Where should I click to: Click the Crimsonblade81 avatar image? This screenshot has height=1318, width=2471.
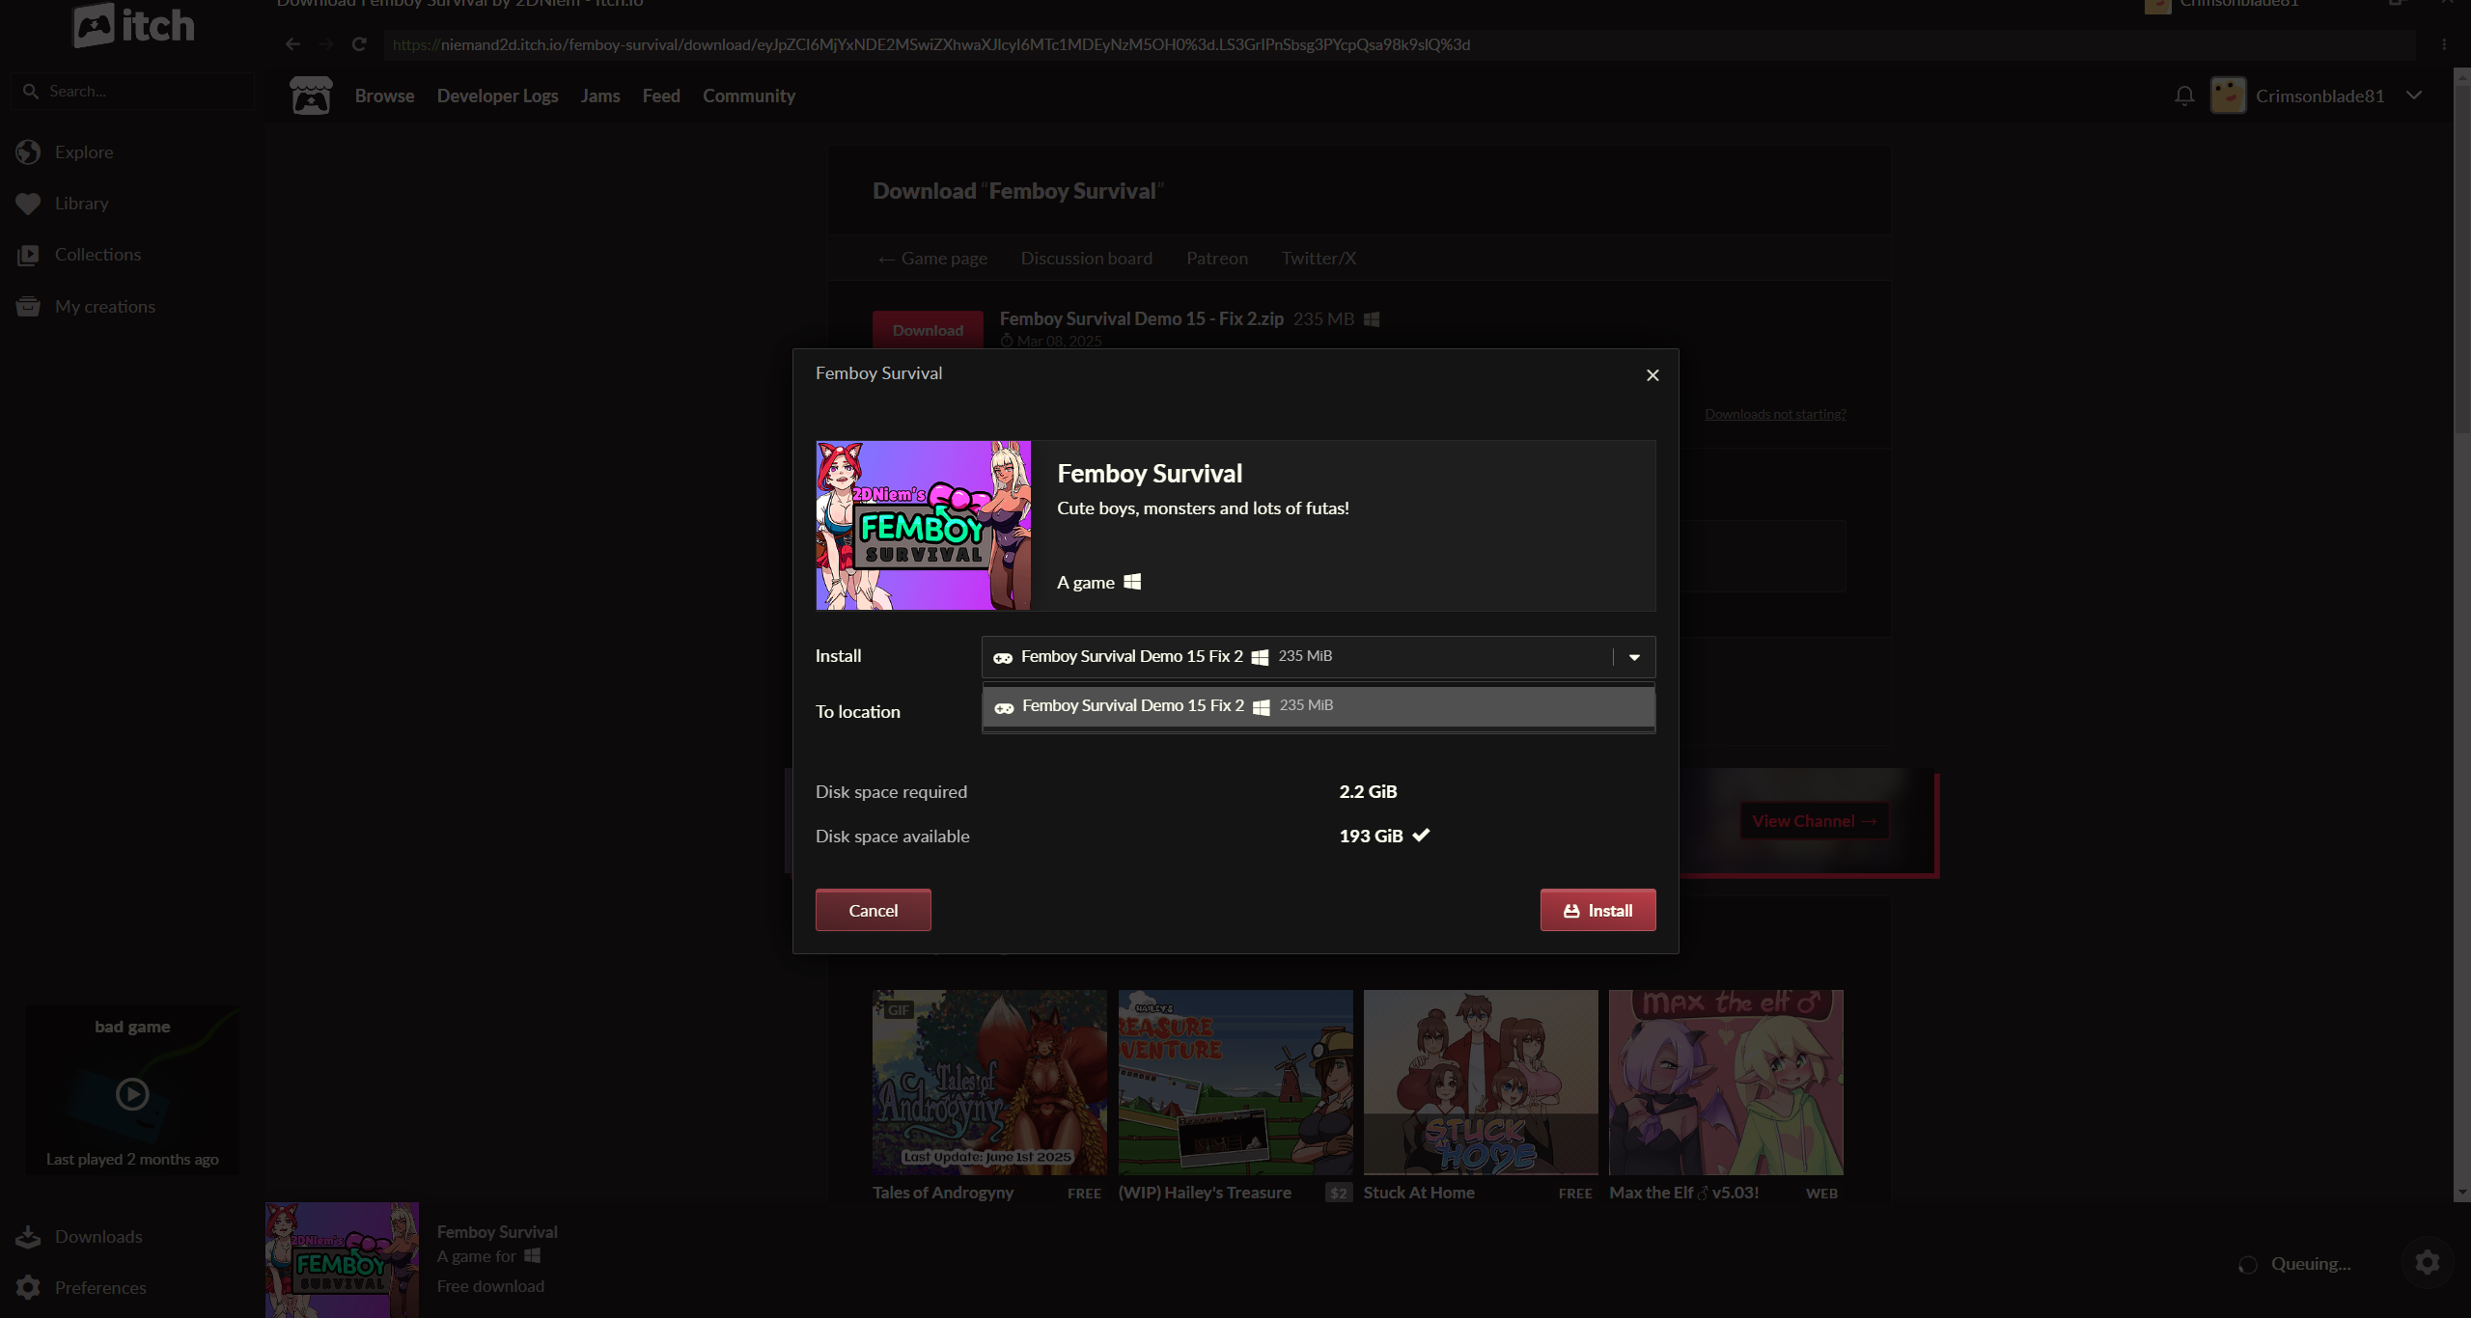[2228, 96]
